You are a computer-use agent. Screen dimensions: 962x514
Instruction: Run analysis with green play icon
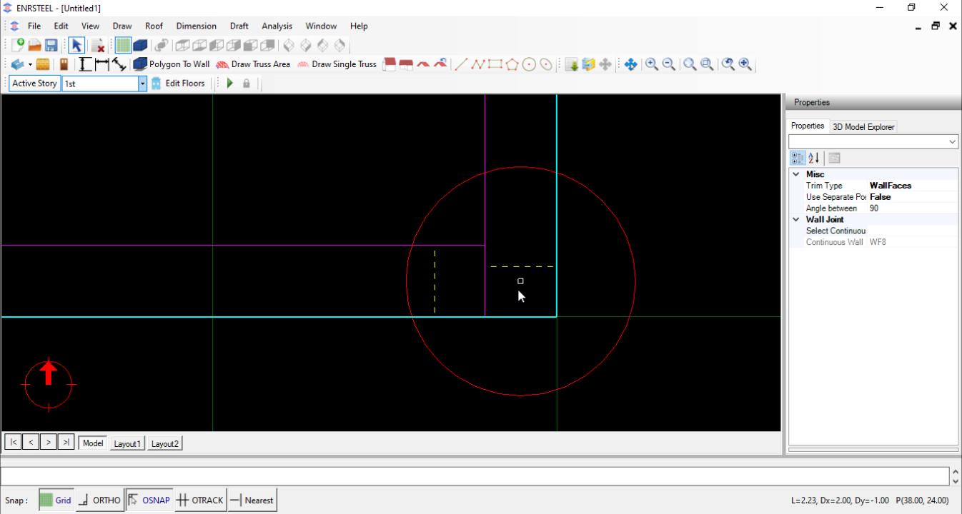tap(230, 84)
